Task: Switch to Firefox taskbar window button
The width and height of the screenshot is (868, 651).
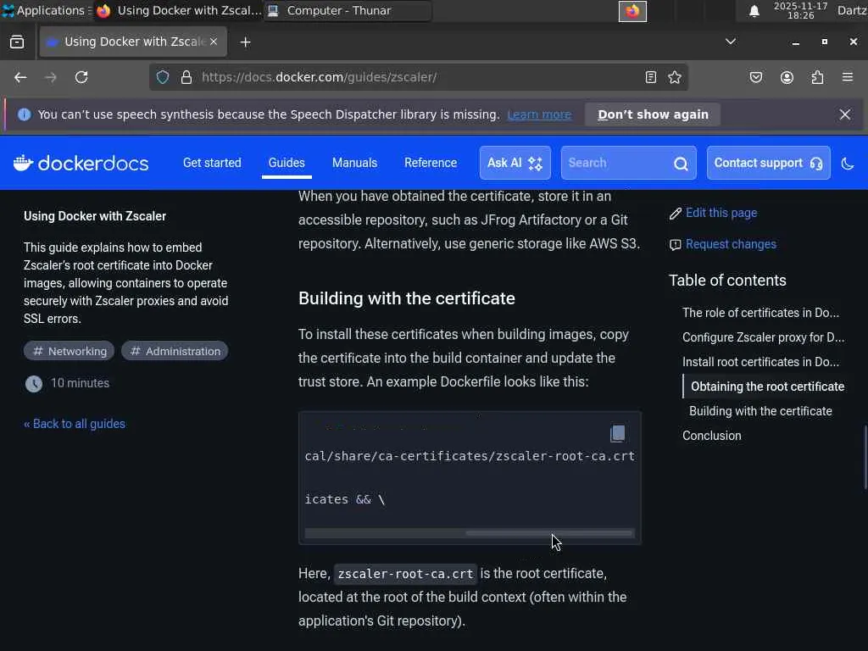Action: (x=179, y=10)
